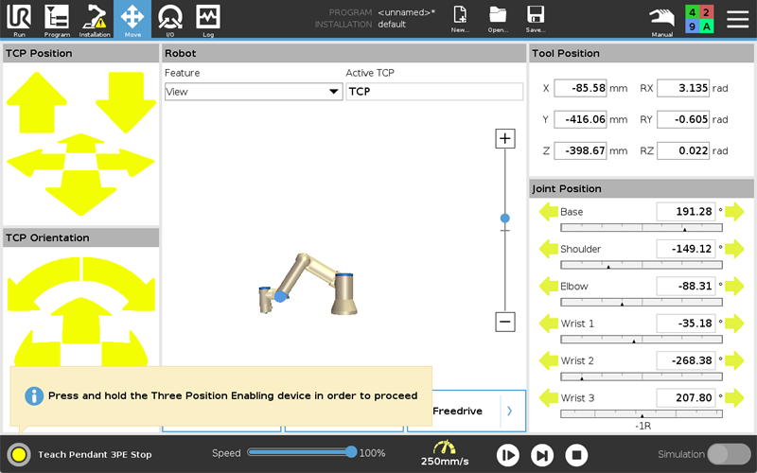Viewport: 757px width, 473px height.
Task: Expand the Feature View dropdown
Action: click(x=253, y=92)
